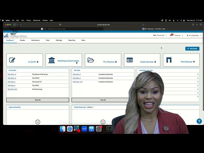Open the File menu in the menu bar

coord(13,20)
